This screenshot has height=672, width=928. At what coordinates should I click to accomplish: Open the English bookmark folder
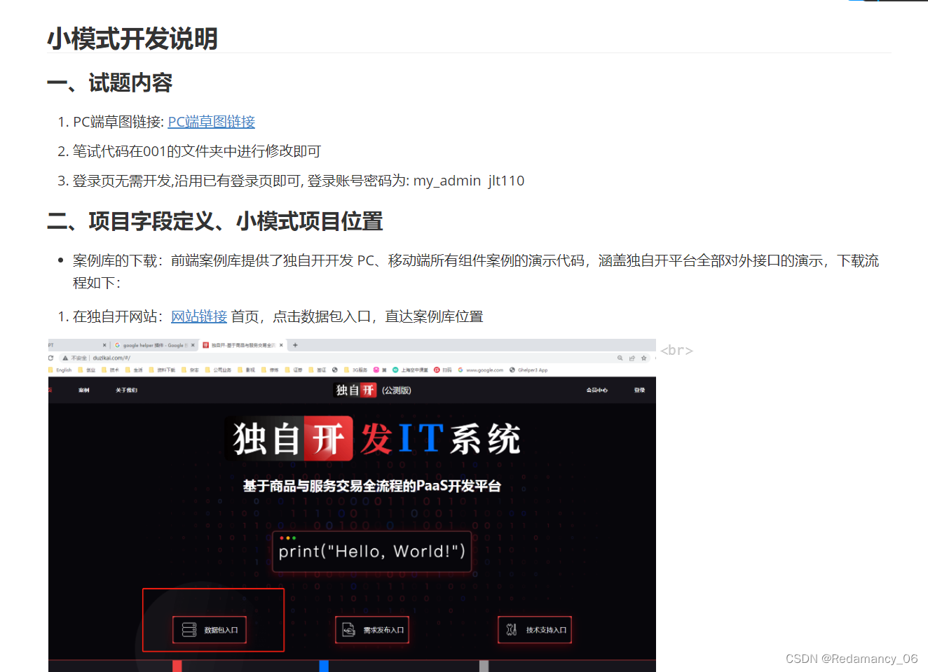(60, 370)
